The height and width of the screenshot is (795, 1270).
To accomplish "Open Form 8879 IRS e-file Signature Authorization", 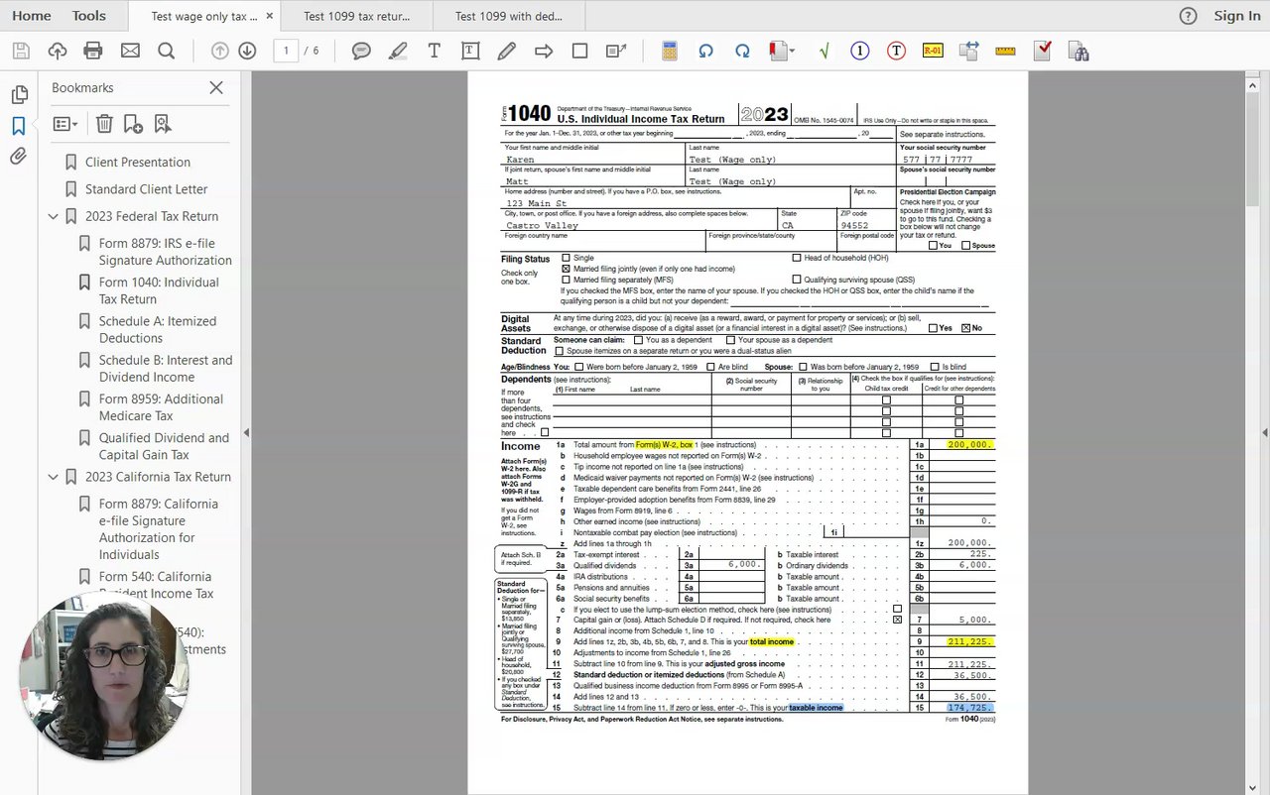I will pyautogui.click(x=165, y=252).
